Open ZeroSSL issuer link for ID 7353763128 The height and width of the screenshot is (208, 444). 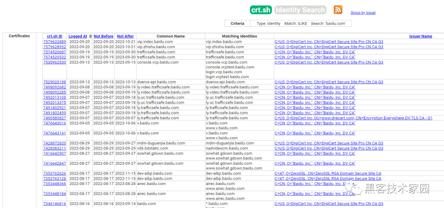click(x=328, y=178)
